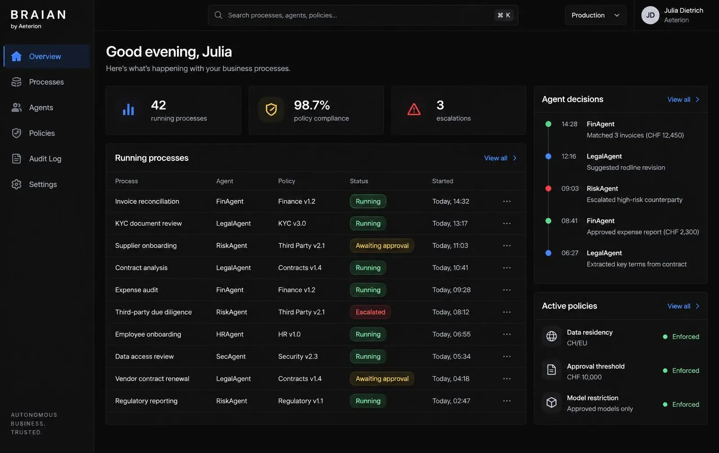Image resolution: width=719 pixels, height=453 pixels.
Task: View all running processes
Action: pyautogui.click(x=500, y=158)
